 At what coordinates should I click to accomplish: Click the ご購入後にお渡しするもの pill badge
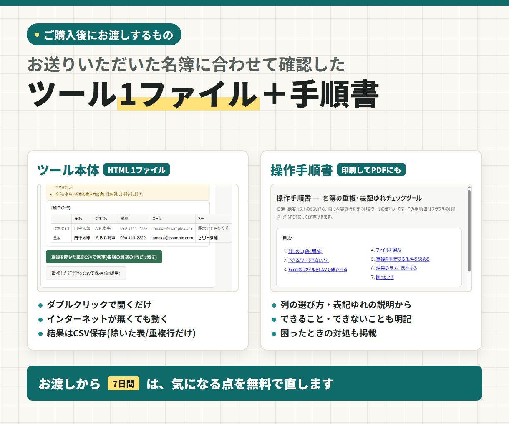click(104, 35)
